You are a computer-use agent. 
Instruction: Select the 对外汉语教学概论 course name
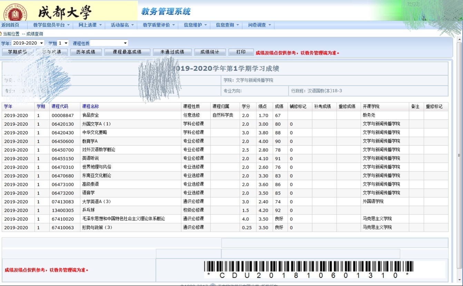click(x=99, y=150)
